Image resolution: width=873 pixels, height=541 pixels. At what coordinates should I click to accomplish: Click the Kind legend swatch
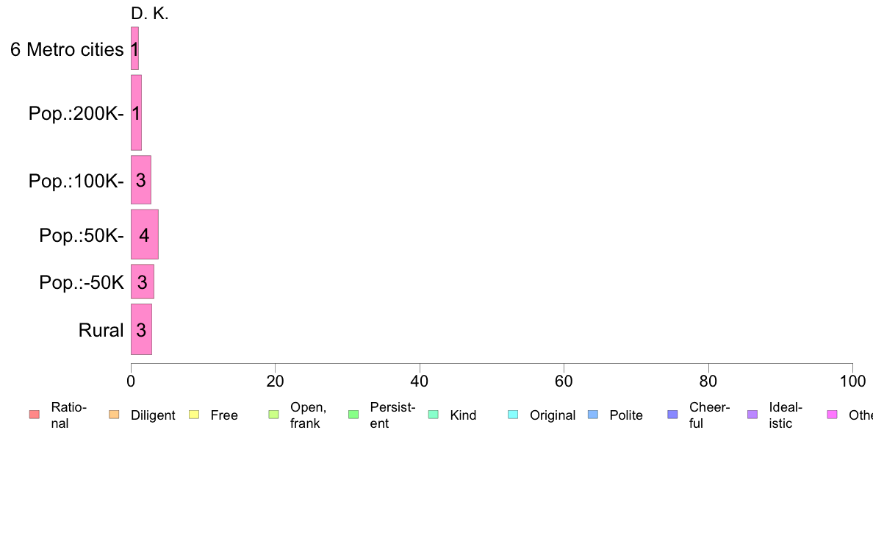point(433,415)
